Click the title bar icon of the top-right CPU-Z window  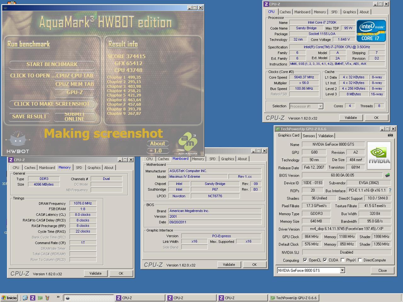coord(266,4)
